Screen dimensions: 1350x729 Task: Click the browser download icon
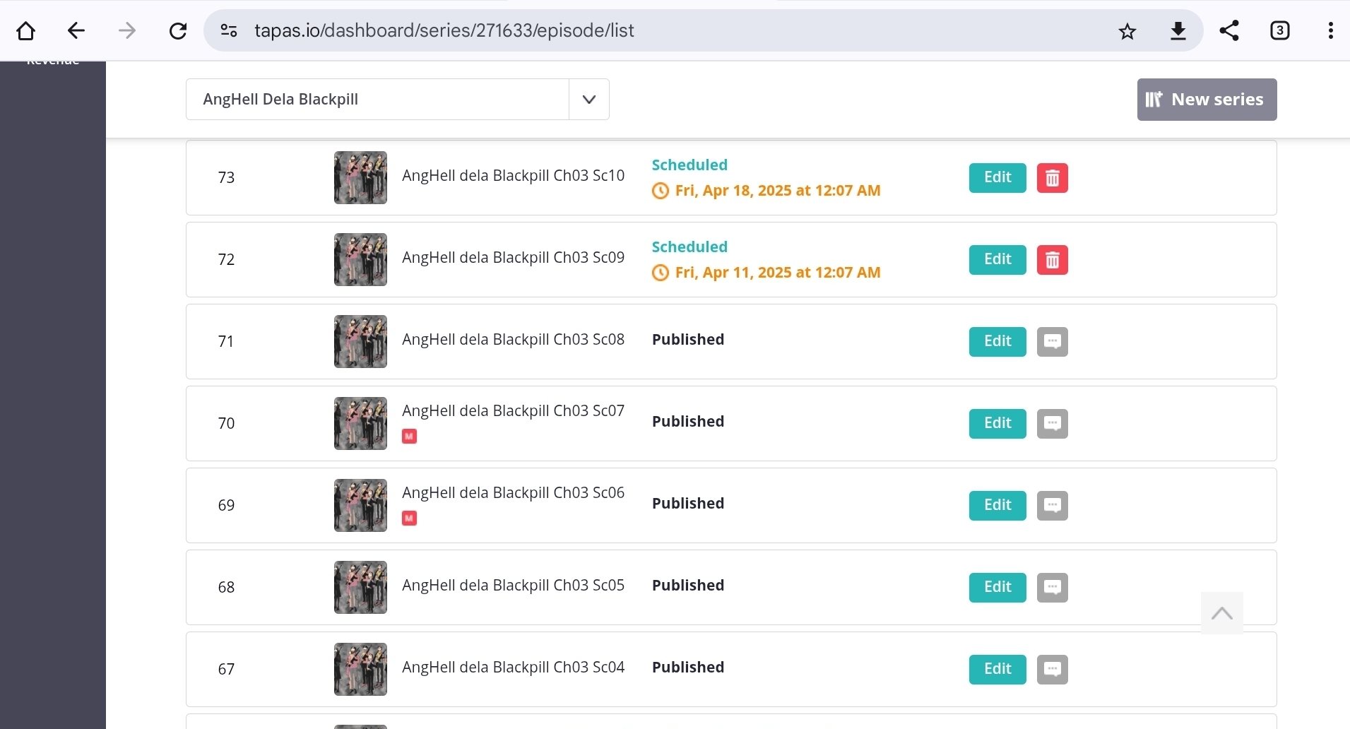[x=1178, y=31]
